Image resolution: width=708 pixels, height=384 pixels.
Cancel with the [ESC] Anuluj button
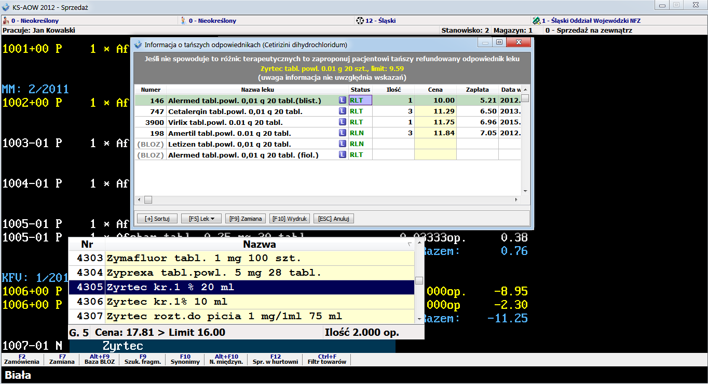[x=334, y=219]
